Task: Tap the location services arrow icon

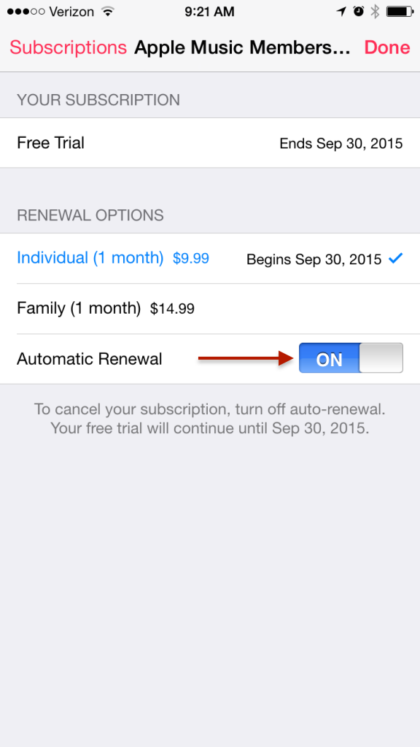Action: tap(341, 12)
